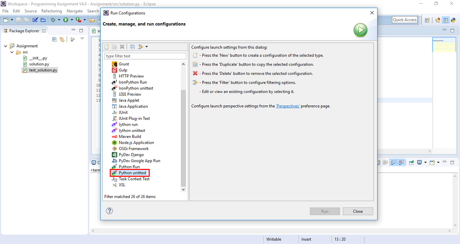460x244 pixels.
Task: Click the Open Perspective icon
Action: click(x=427, y=20)
